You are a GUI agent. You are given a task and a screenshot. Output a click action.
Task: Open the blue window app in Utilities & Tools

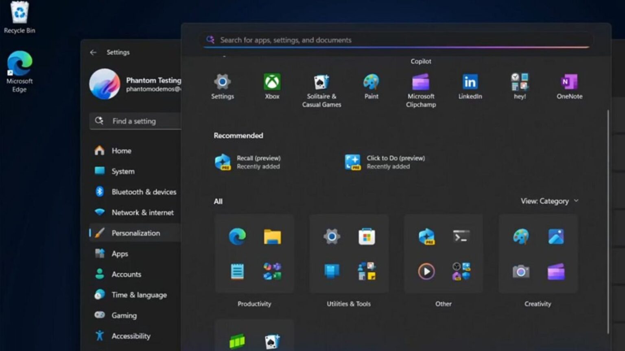332,271
